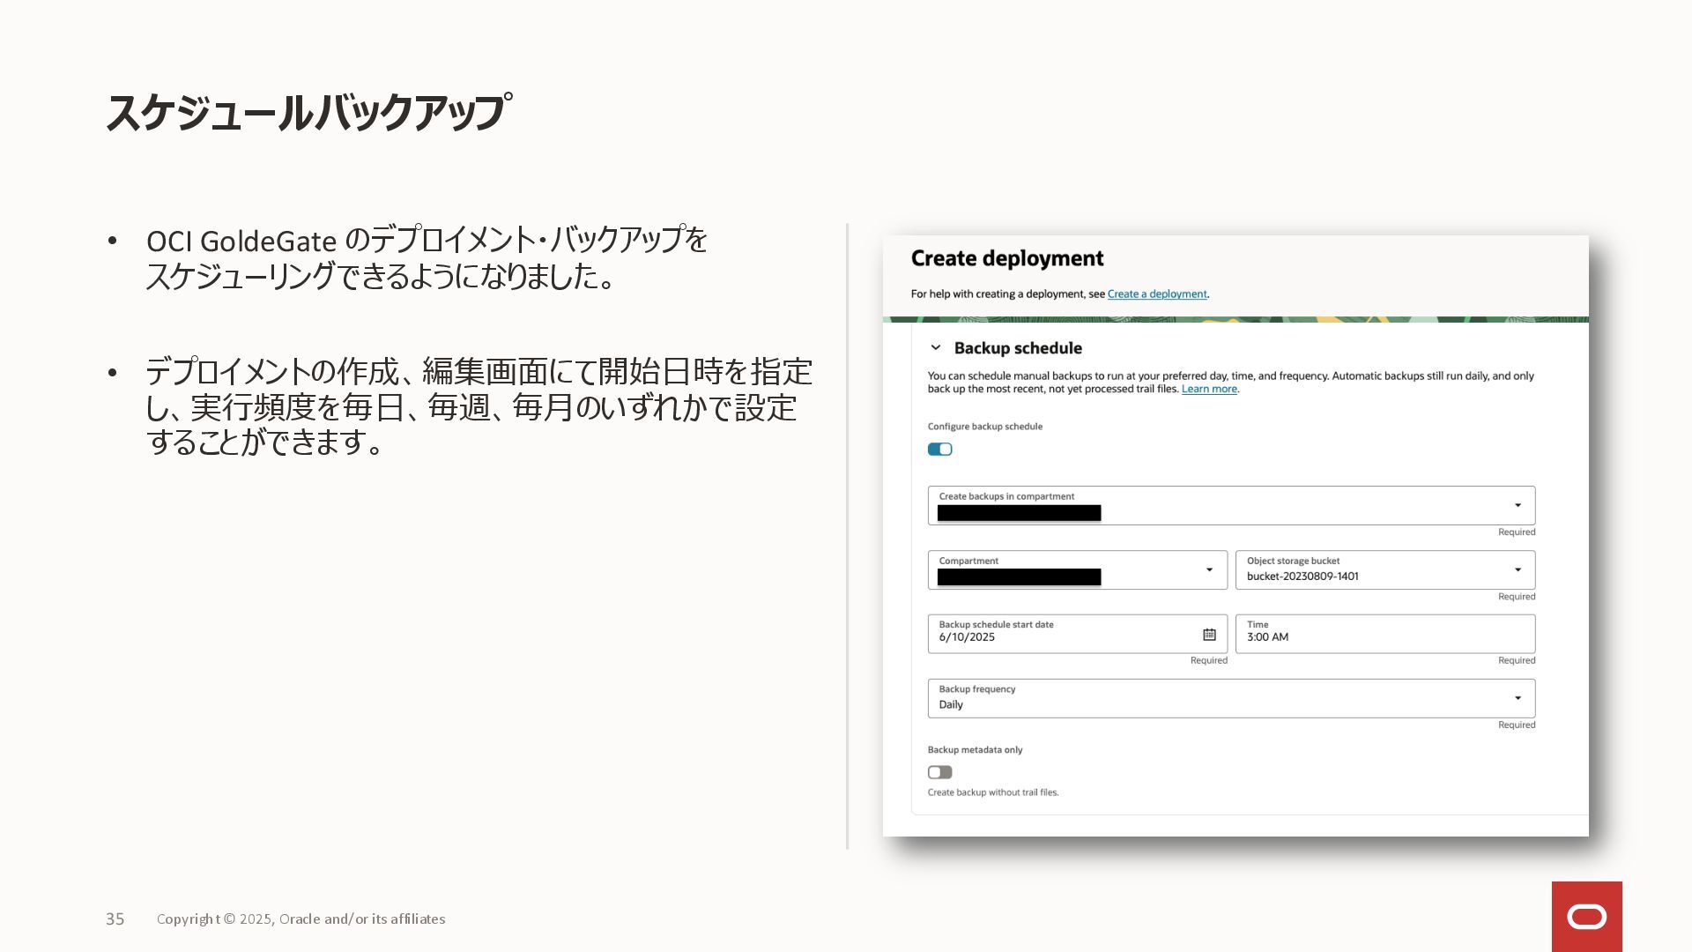Collapse the Backup schedule section chevron
1692x952 pixels.
point(936,348)
